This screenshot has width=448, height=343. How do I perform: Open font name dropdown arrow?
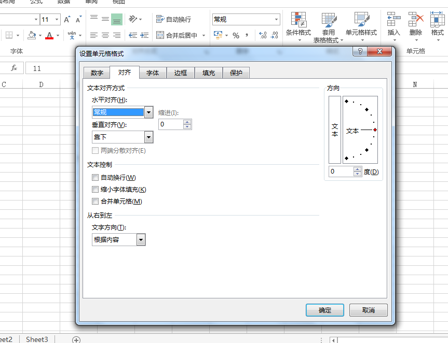[x=36, y=19]
